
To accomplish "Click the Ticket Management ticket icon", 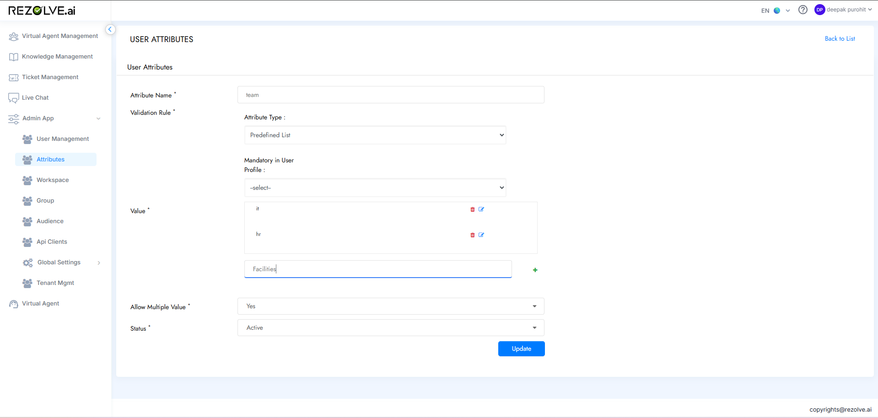I will (14, 77).
